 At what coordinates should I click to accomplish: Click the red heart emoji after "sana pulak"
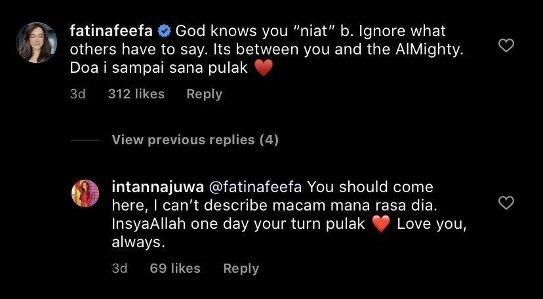(263, 68)
